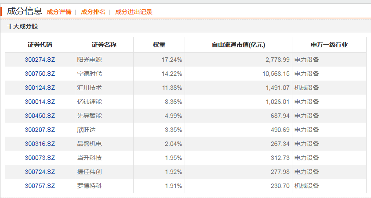Open the 成分详情 link
Screen dimensions: 371x198
coord(59,12)
